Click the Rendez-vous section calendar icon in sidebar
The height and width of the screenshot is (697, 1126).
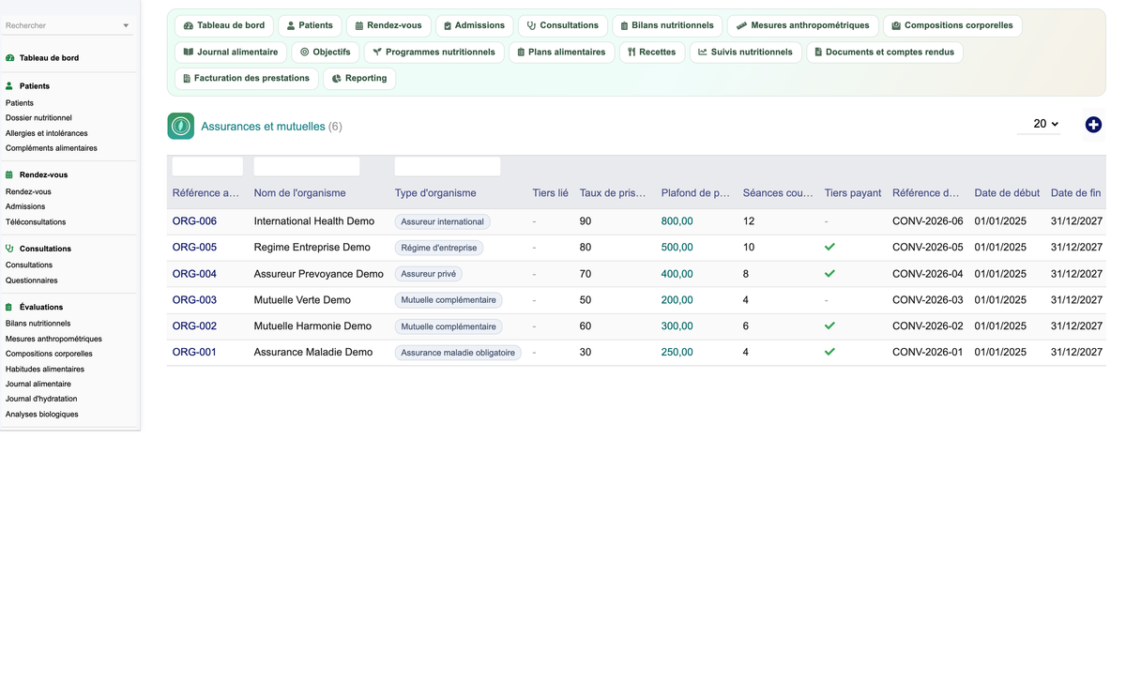(9, 174)
